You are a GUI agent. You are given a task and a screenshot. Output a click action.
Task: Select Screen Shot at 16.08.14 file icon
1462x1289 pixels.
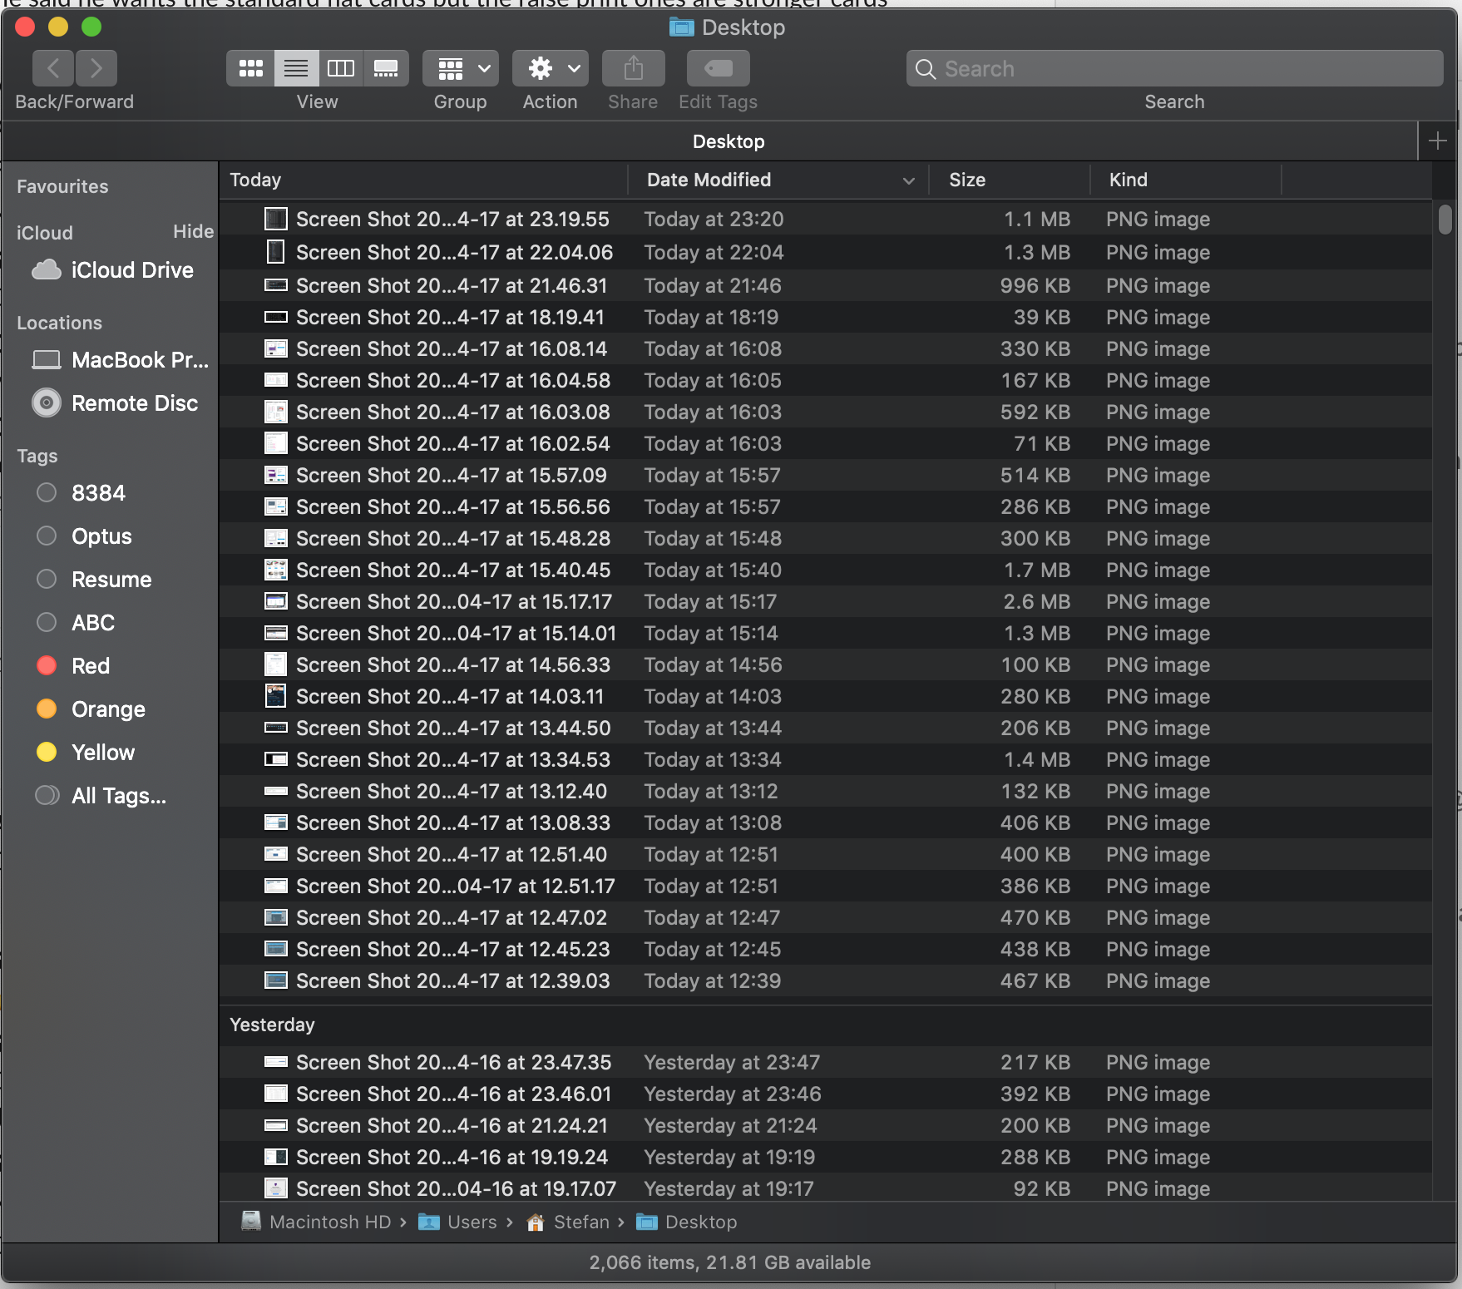(275, 348)
